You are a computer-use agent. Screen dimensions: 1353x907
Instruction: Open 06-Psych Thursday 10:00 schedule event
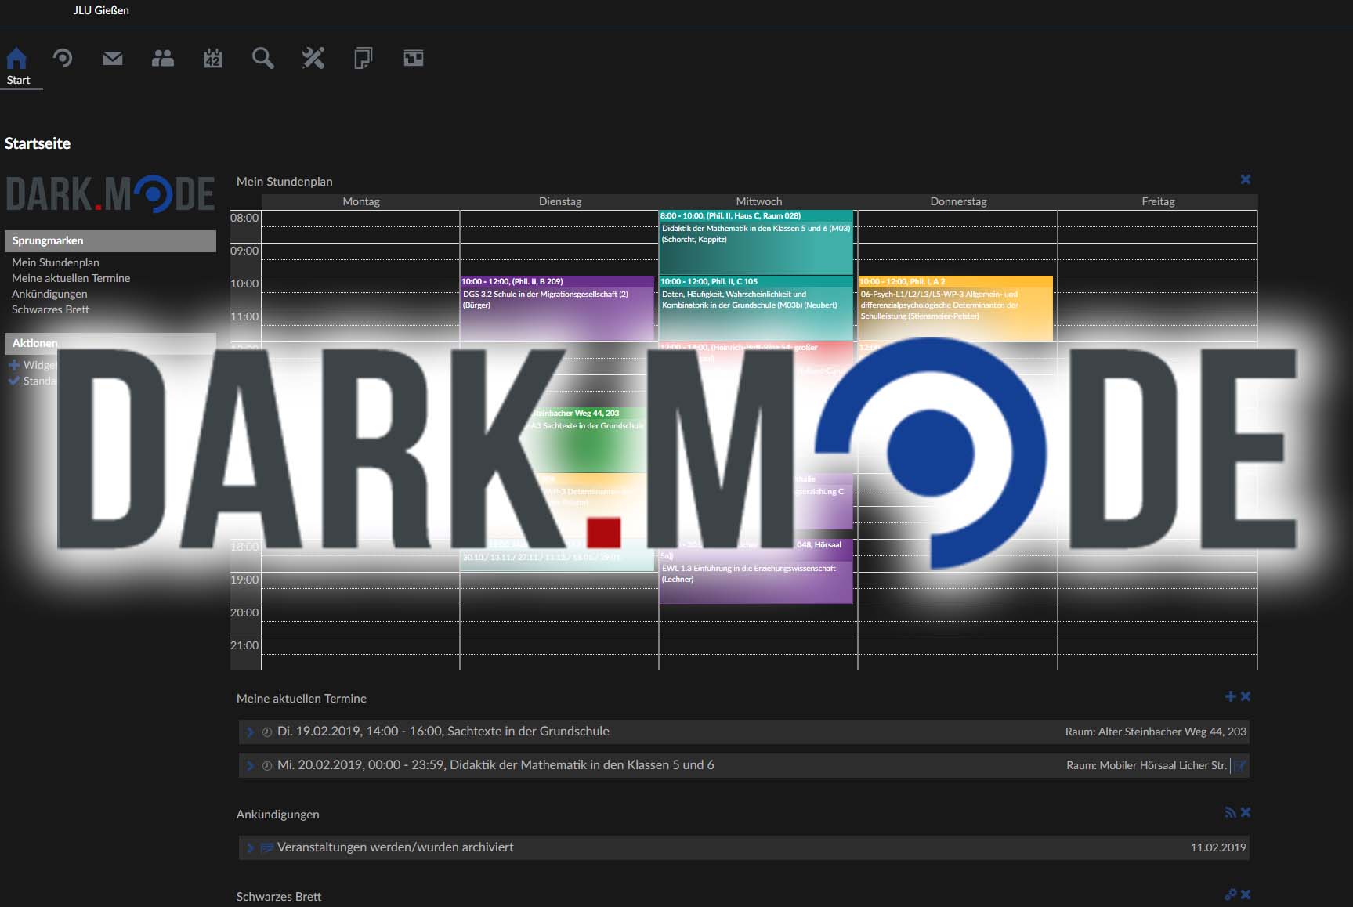pos(955,308)
